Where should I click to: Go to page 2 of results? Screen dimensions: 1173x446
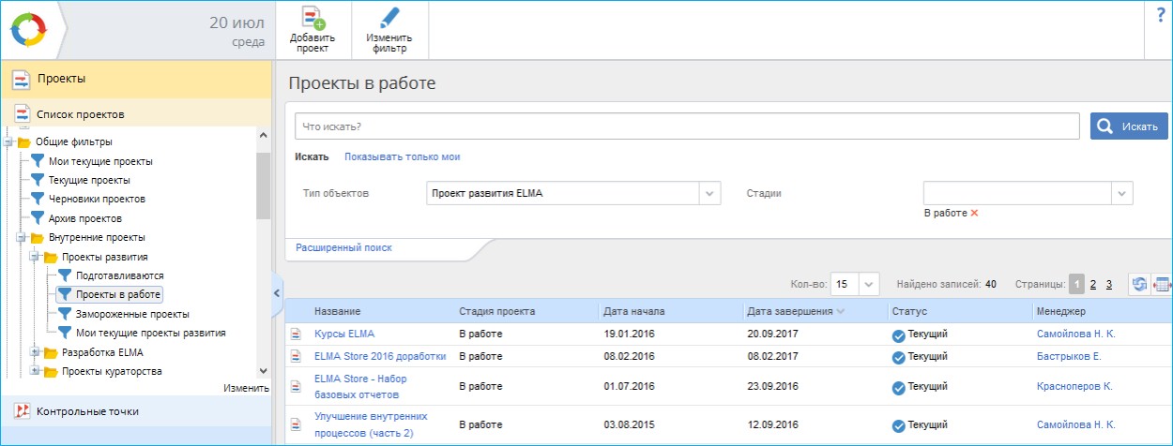click(x=1093, y=284)
